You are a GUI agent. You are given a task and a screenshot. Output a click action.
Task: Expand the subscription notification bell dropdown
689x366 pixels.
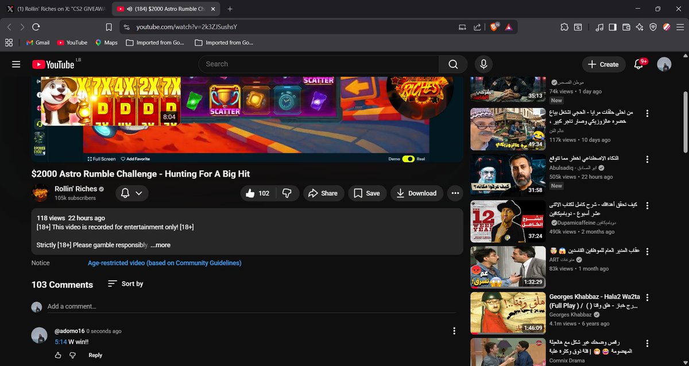(132, 193)
